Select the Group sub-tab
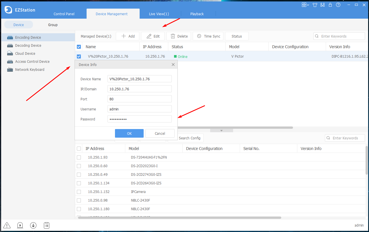 pyautogui.click(x=53, y=25)
